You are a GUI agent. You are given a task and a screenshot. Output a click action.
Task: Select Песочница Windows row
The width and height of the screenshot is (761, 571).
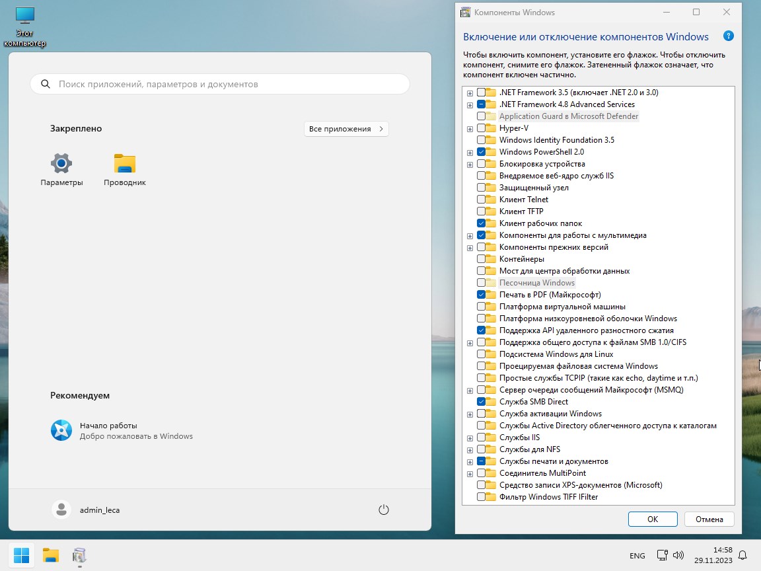[x=537, y=283]
